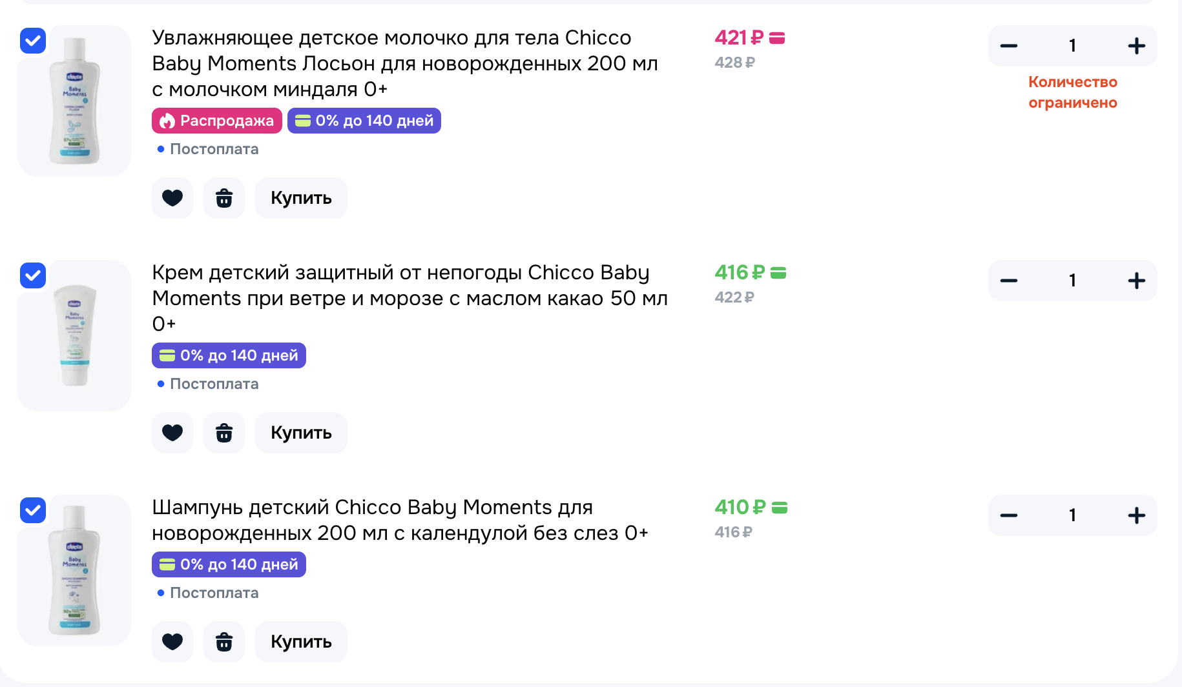Screen dimensions: 1182x687
Task: Remove the baby shampoo via its trash icon
Action: pyautogui.click(x=224, y=642)
